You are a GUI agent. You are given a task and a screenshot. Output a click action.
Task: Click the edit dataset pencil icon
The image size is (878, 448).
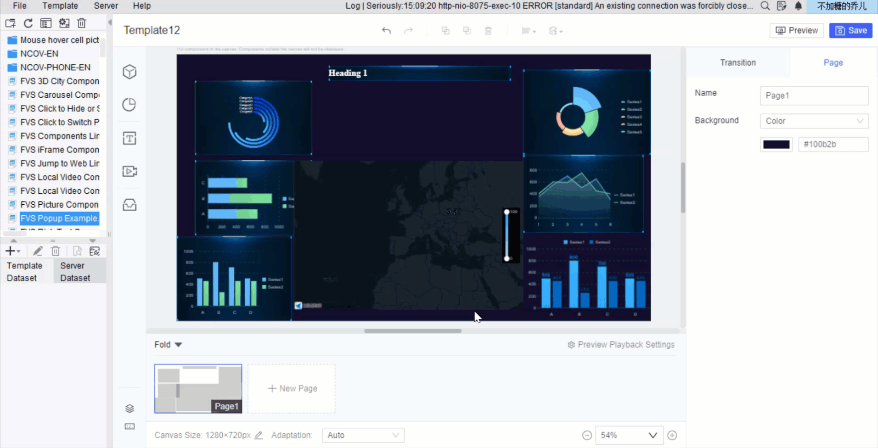[x=38, y=251]
